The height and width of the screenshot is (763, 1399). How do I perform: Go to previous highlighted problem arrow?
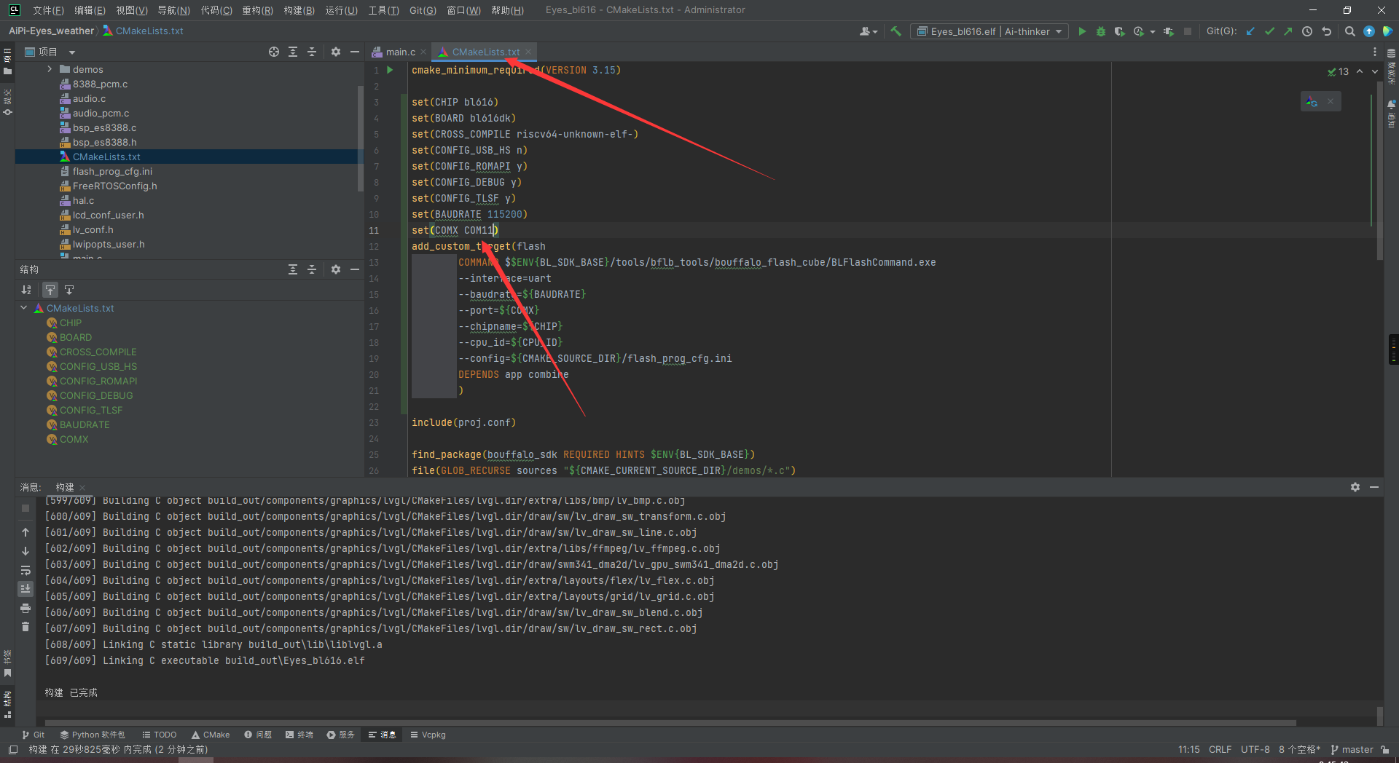pyautogui.click(x=1360, y=71)
